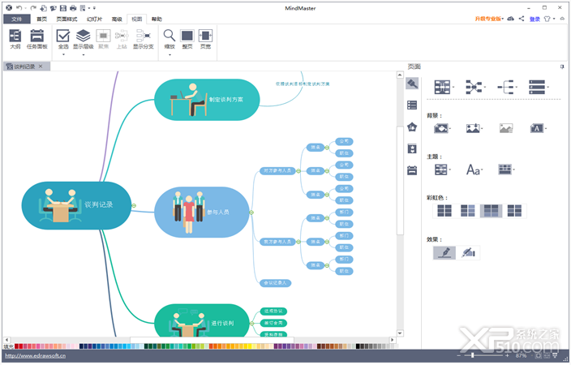Viewport: 571px width, 365px height.
Task: Open the pentagon marker side panel tab
Action: click(412, 127)
